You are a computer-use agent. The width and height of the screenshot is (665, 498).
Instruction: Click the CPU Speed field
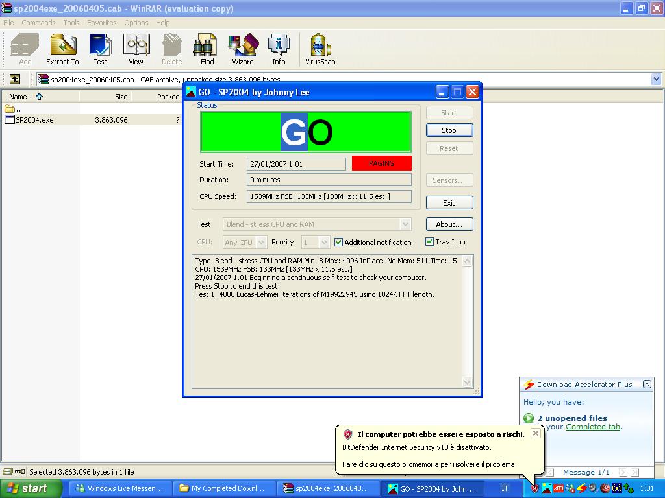coord(329,196)
